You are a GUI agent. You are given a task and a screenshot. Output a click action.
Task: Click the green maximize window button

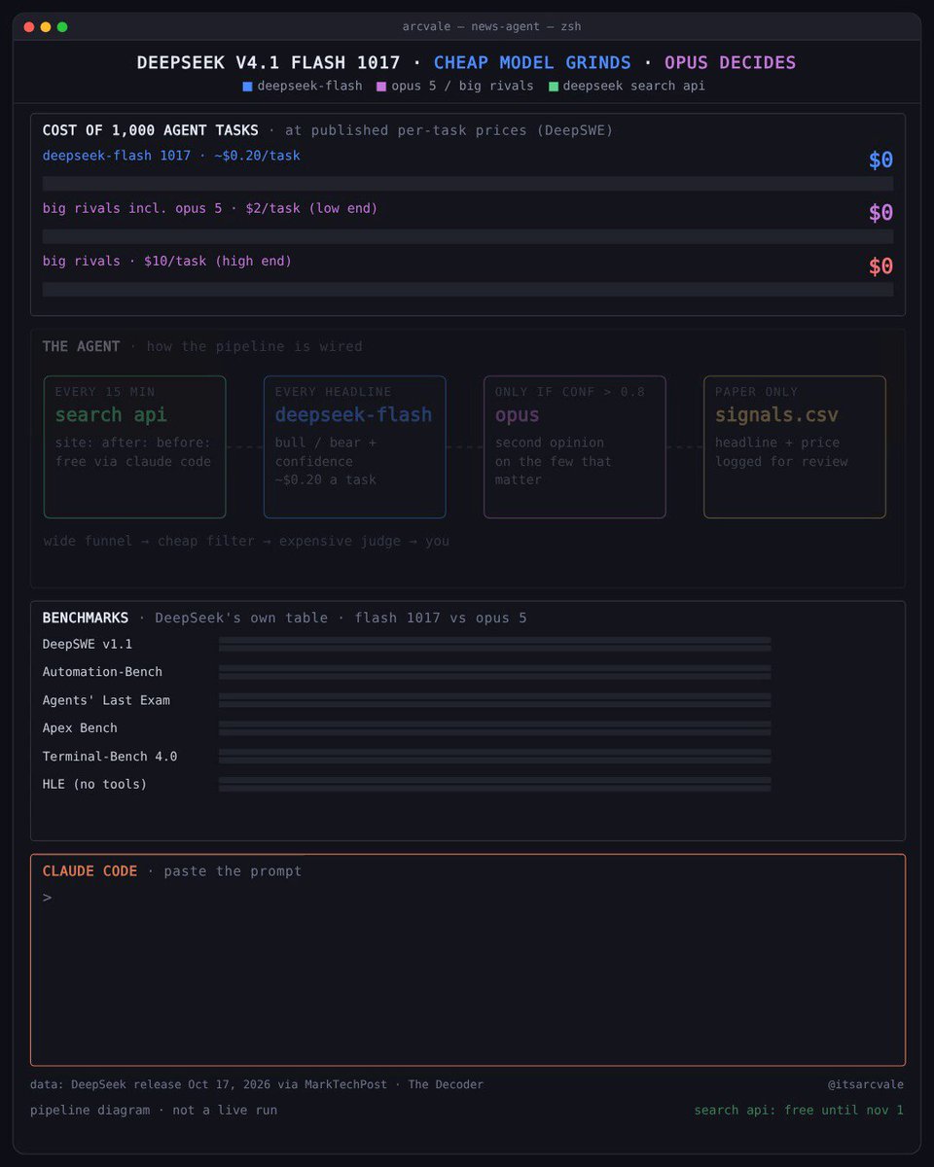pyautogui.click(x=62, y=26)
